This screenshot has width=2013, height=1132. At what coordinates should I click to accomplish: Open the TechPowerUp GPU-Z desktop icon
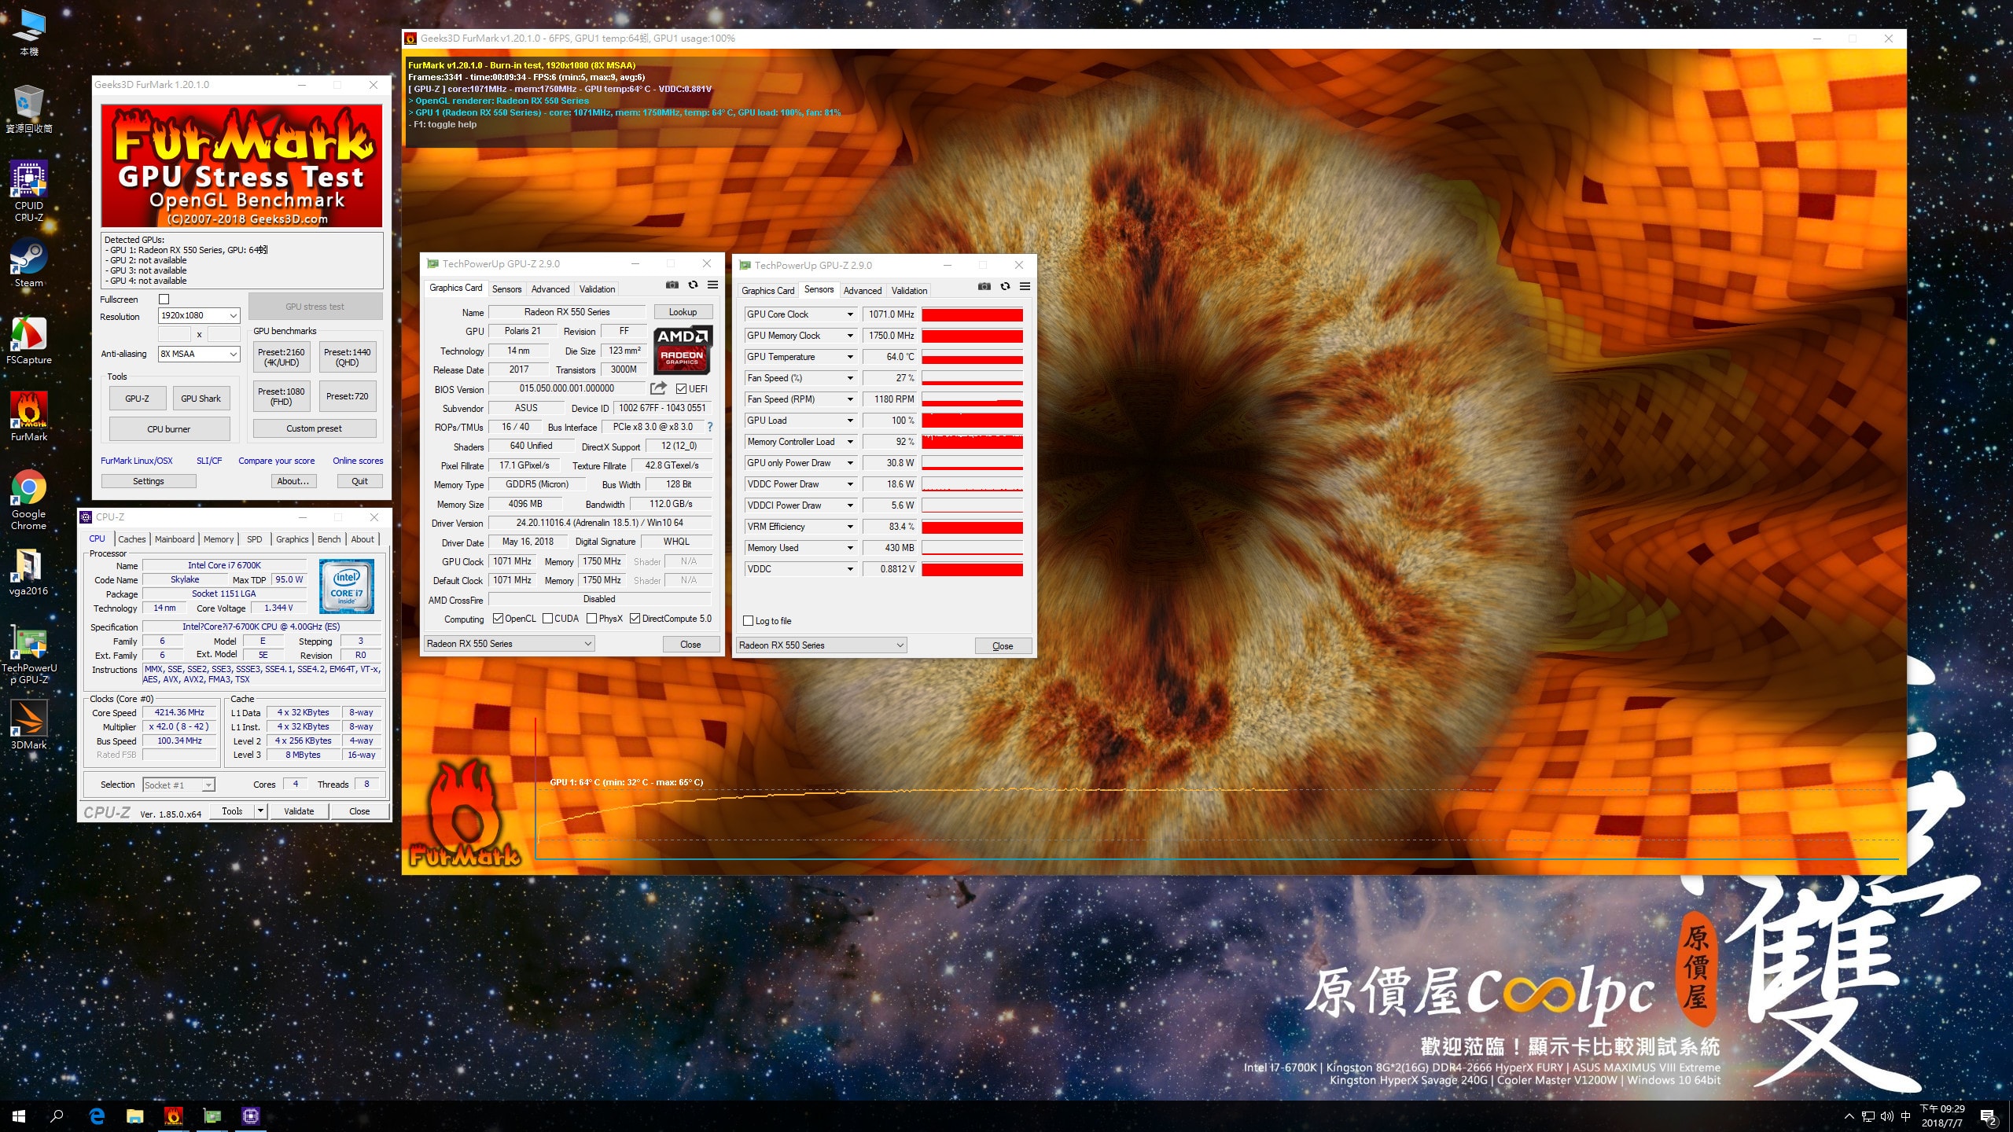(x=29, y=656)
